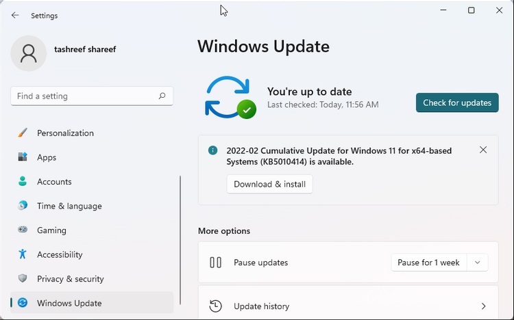Select the Apps sidebar icon

(x=23, y=157)
